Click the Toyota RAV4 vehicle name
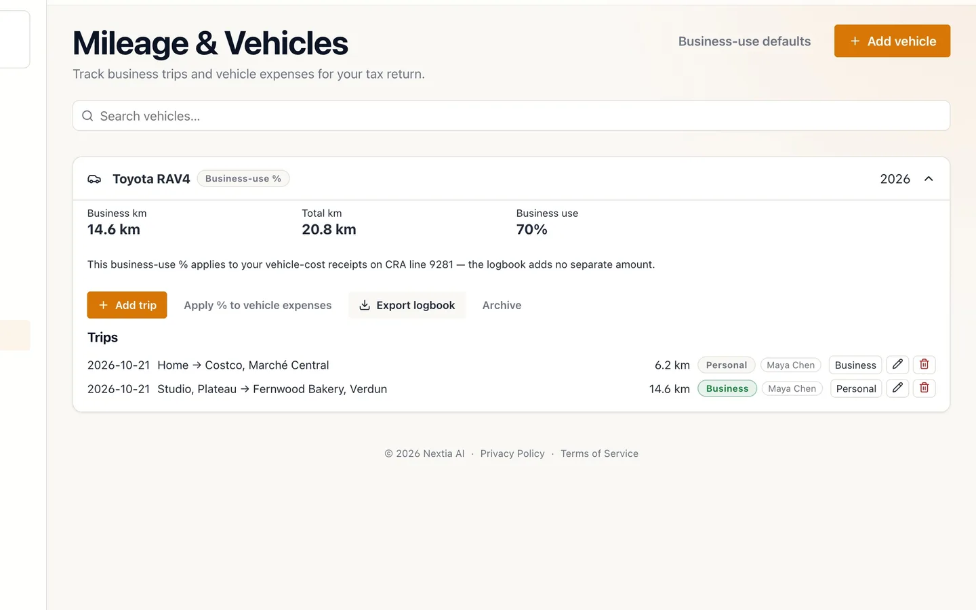Viewport: 976px width, 610px height. (151, 179)
